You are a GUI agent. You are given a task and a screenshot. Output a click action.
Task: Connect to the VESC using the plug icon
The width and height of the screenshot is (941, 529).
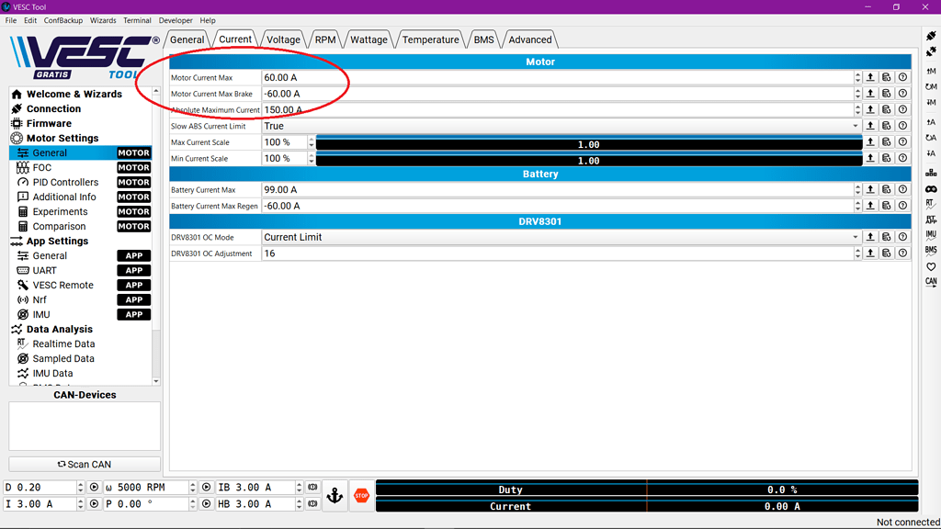point(931,34)
